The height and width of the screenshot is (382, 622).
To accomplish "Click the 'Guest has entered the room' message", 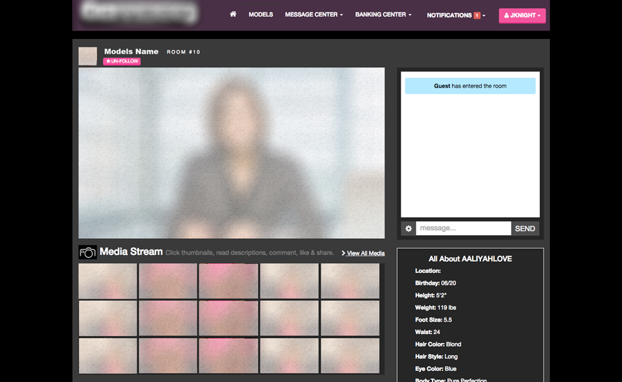I will click(x=470, y=85).
